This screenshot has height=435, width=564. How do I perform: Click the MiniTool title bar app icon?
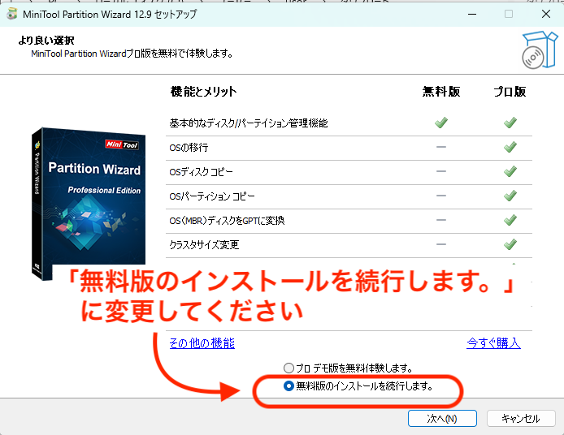tap(12, 14)
